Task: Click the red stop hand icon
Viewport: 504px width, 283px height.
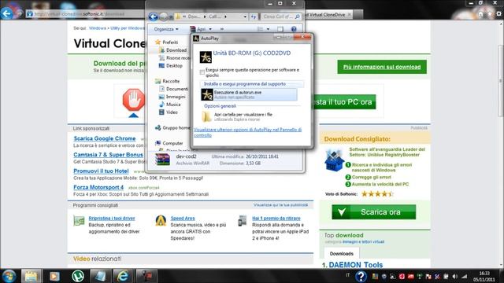Action: pos(134,100)
